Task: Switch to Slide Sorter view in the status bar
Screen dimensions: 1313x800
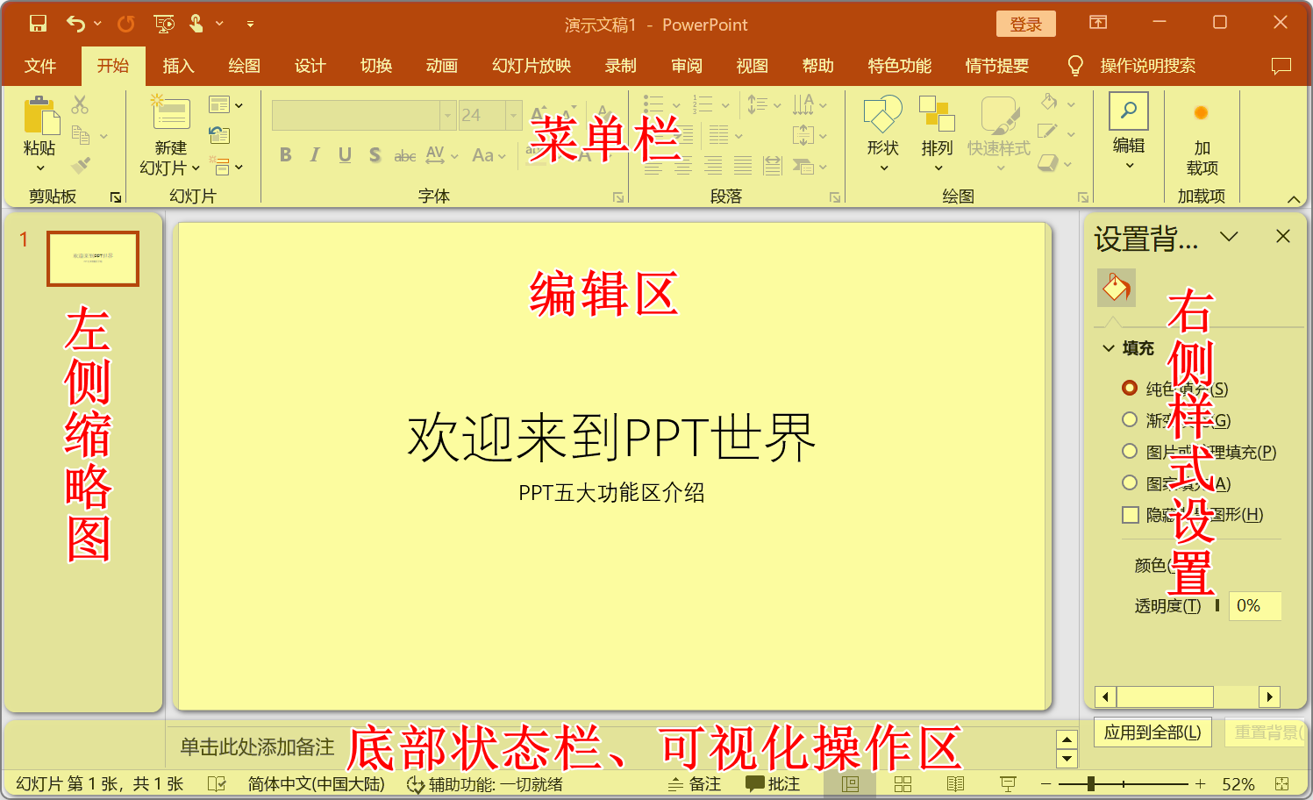Action: pyautogui.click(x=903, y=784)
